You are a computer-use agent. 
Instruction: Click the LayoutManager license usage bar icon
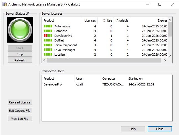[48, 50]
